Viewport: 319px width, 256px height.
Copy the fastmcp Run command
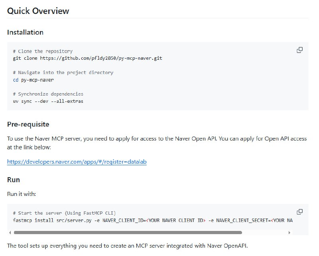click(x=299, y=212)
